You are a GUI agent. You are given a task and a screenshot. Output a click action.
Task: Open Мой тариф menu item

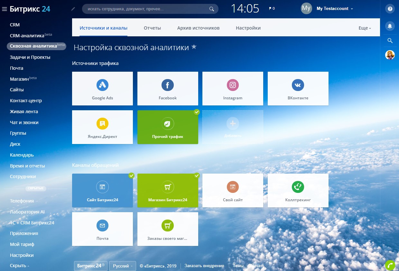22,244
